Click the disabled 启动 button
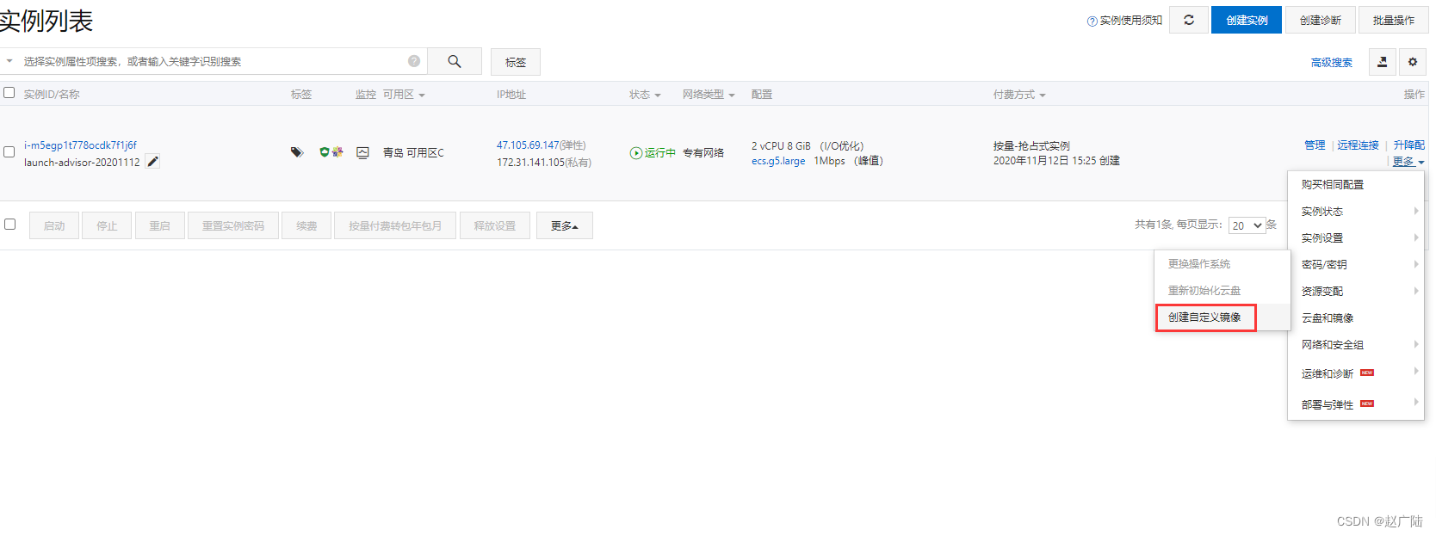This screenshot has width=1436, height=536. point(54,225)
